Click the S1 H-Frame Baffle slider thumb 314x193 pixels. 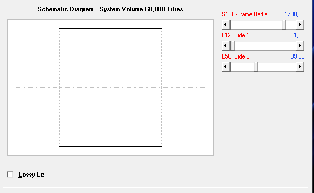tap(284, 25)
